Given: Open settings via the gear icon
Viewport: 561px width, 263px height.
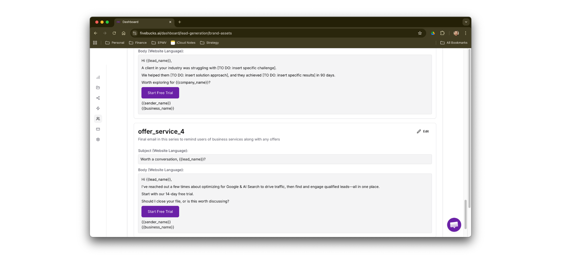Looking at the screenshot, I should click(98, 139).
